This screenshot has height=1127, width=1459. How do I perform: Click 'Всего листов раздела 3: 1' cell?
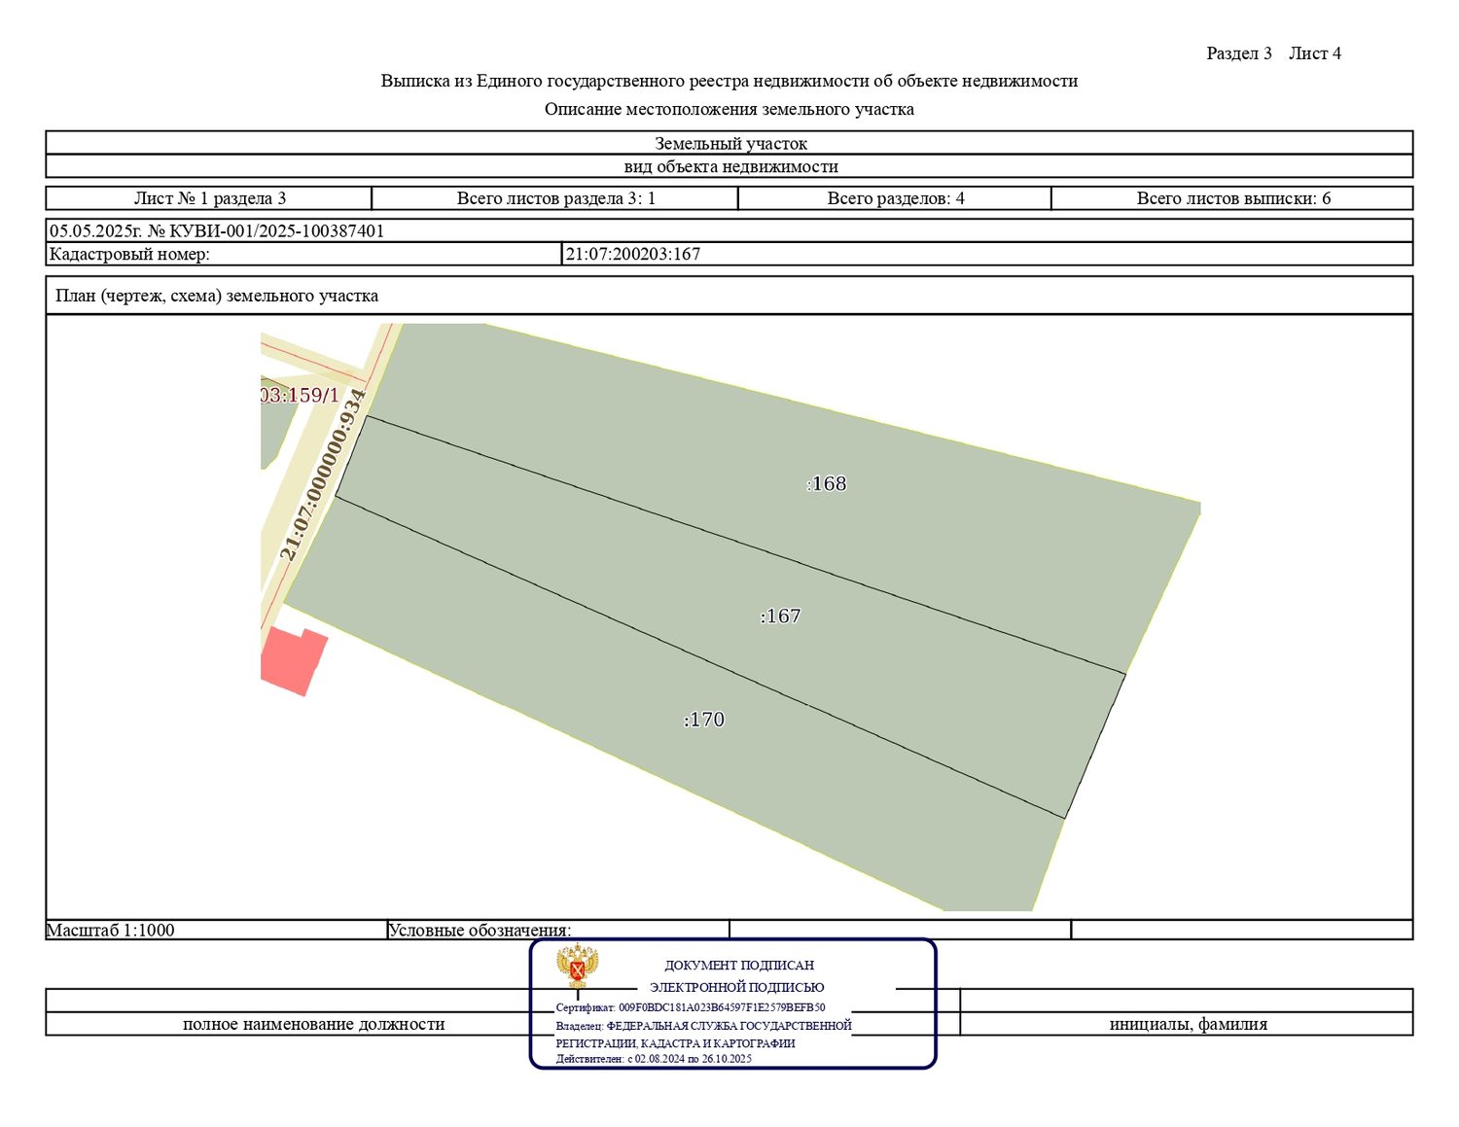(x=555, y=198)
